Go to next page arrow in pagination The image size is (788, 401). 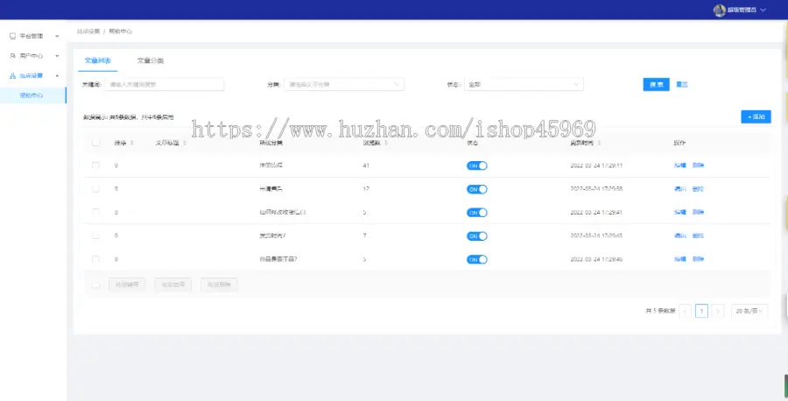[718, 311]
